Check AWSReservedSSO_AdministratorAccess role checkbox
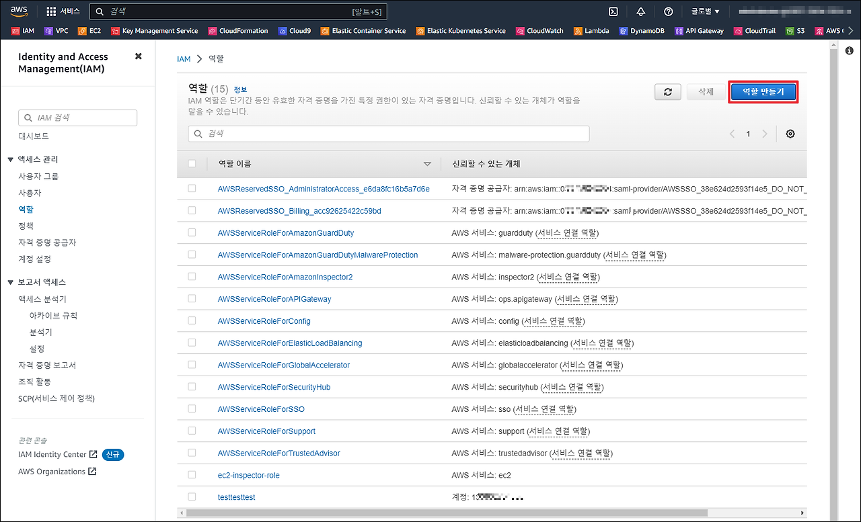The width and height of the screenshot is (861, 522). pyautogui.click(x=192, y=189)
